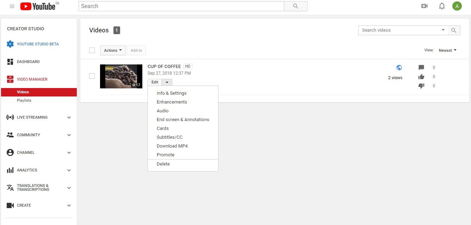Tick the CUP OF COFFEE video checkbox
Viewport: 471px width, 225px height.
pyautogui.click(x=92, y=76)
